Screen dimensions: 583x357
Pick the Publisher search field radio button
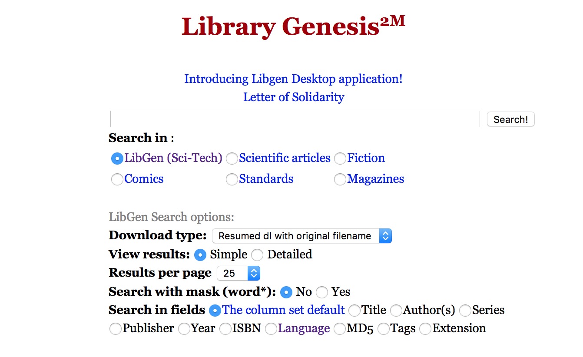(x=116, y=329)
